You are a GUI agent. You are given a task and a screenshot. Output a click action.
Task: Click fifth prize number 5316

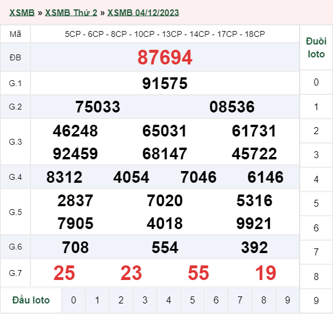point(255,200)
